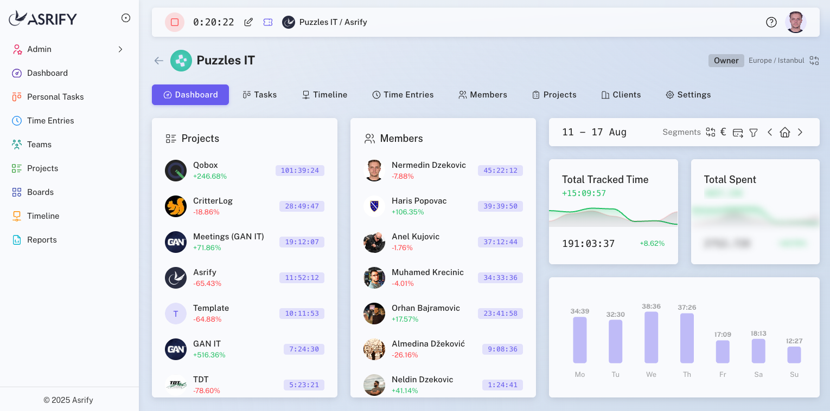Click the ticket icon beside timer
Screen dimensions: 830x411
[268, 22]
